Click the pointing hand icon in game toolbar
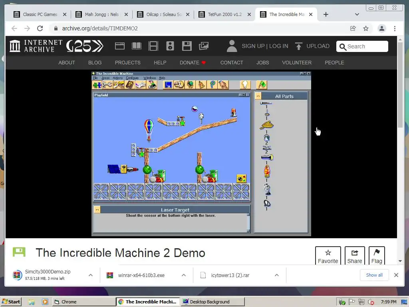Image resolution: width=409 pixels, height=307 pixels. pyautogui.click(x=223, y=85)
